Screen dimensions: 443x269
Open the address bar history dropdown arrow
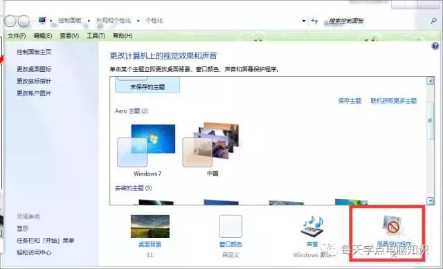(304, 21)
